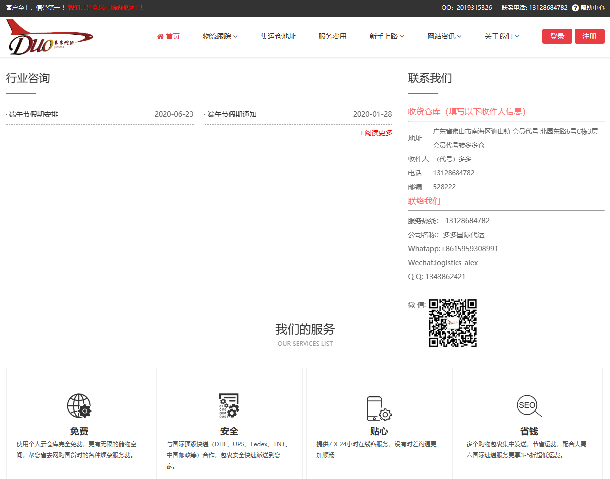Expand the 网站资讯 dropdown menu

tap(444, 36)
